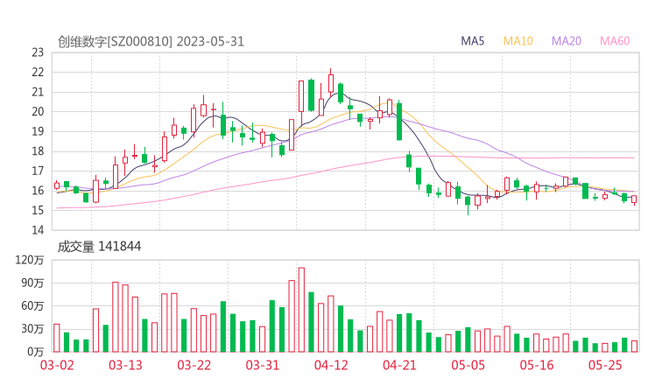The width and height of the screenshot is (648, 385).
Task: Click the 03-22 date label
Action: click(194, 365)
